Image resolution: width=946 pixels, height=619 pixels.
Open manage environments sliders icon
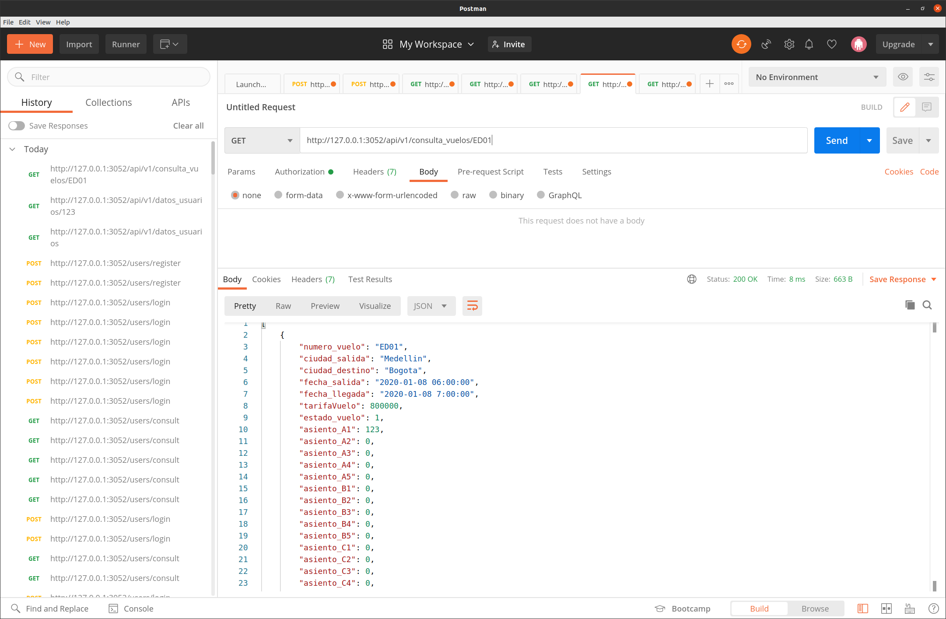pos(929,77)
